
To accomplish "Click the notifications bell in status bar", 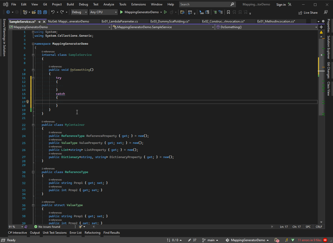I will pos(276,240).
